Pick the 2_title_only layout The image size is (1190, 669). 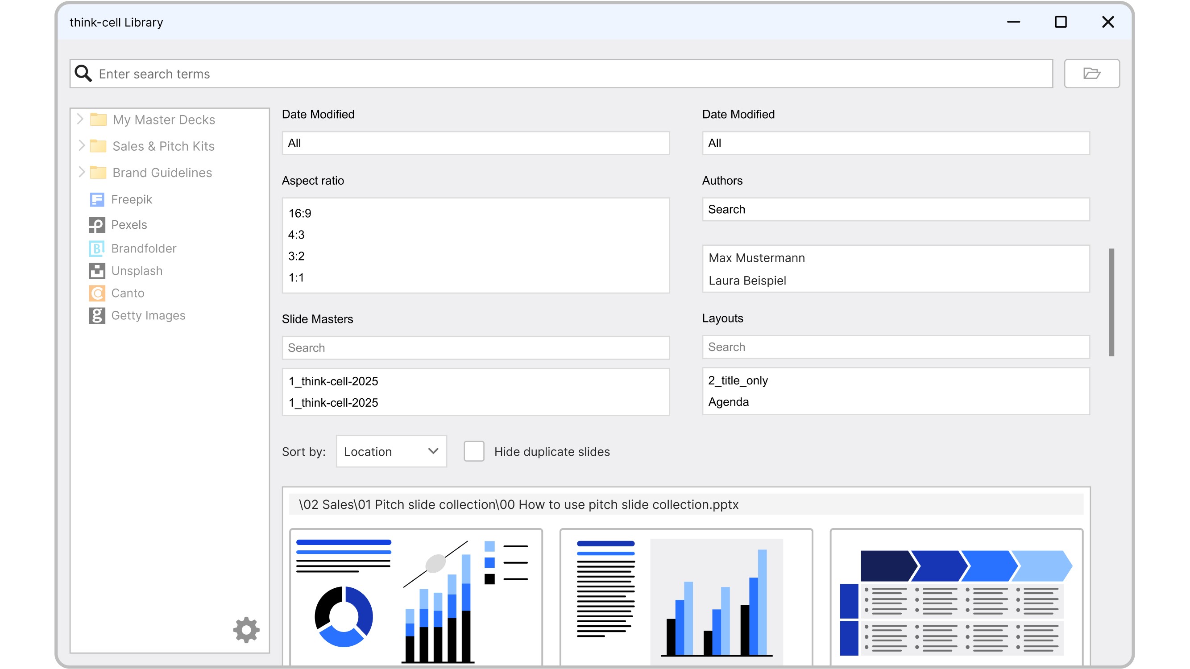[737, 380]
